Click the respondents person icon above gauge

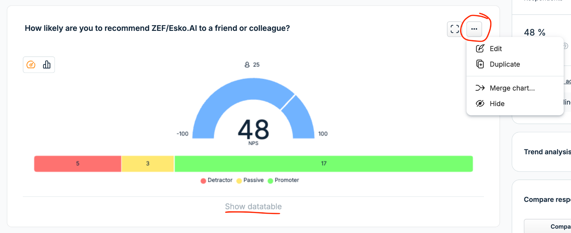point(247,64)
